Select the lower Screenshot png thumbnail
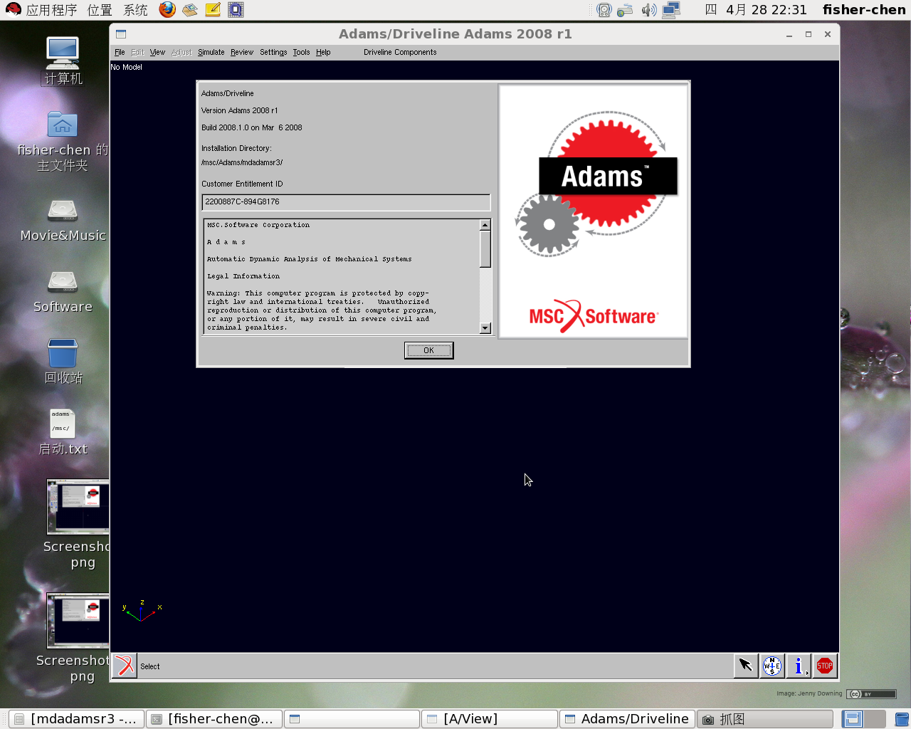Image resolution: width=911 pixels, height=729 pixels. [x=78, y=621]
